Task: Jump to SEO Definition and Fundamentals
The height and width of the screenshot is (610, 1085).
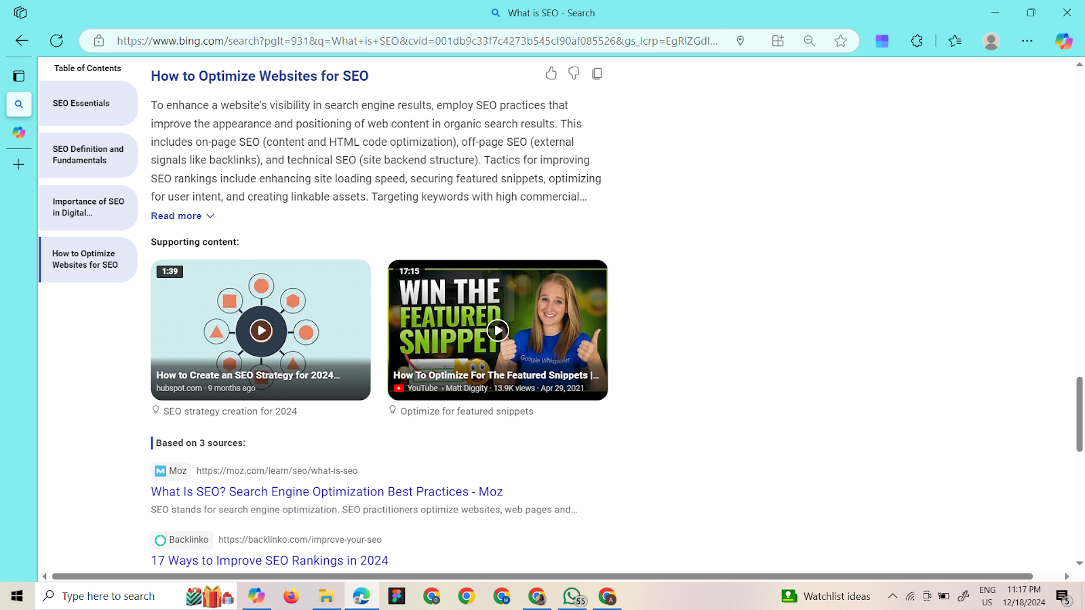Action: coord(88,155)
